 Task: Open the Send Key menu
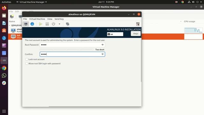tap(59, 19)
